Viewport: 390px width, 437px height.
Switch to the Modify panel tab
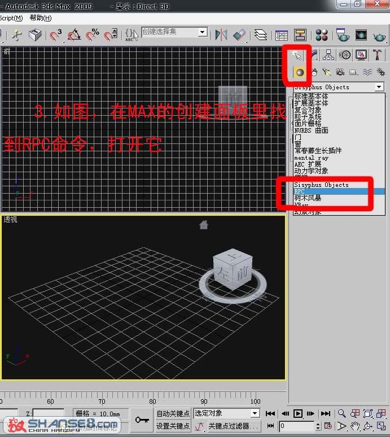[x=315, y=55]
